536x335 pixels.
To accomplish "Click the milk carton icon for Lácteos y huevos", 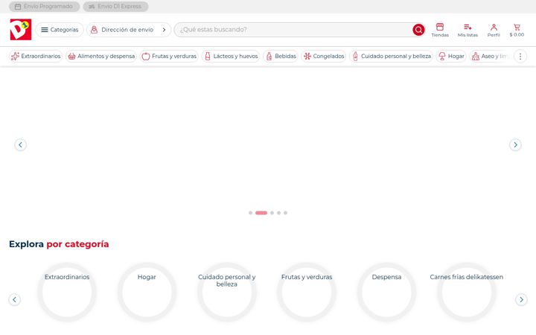I will (208, 56).
